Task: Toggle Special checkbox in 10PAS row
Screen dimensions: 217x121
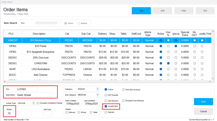Action: tap(176, 46)
